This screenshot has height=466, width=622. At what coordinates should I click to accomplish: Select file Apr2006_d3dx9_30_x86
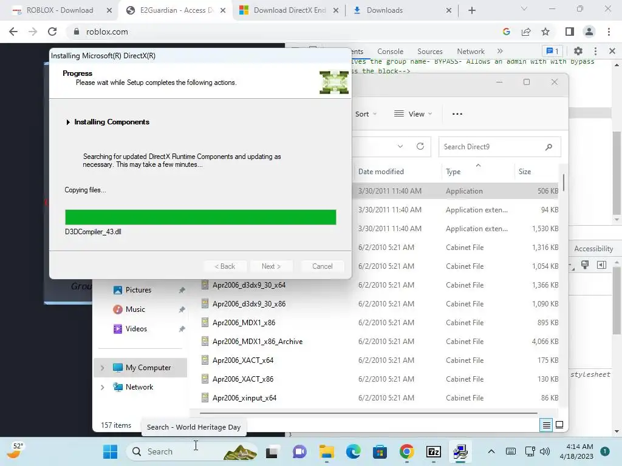249,304
